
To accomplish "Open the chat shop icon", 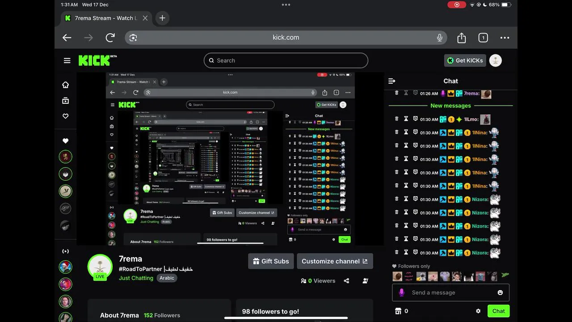I will pyautogui.click(x=398, y=311).
